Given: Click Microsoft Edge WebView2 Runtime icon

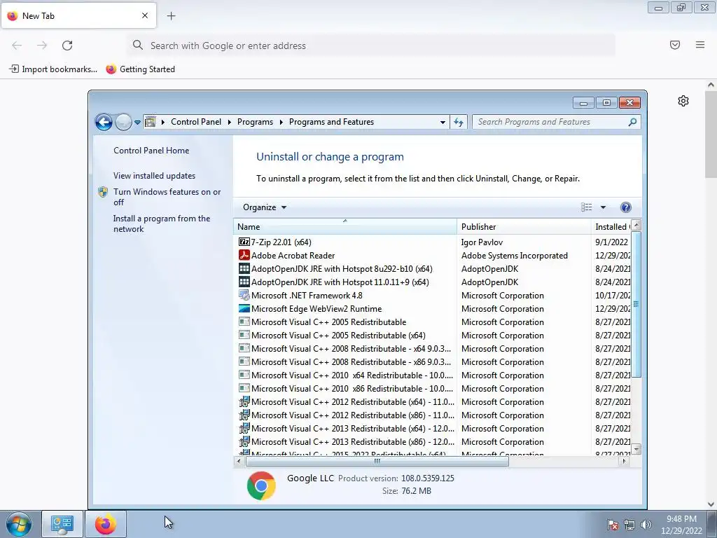Looking at the screenshot, I should pyautogui.click(x=244, y=308).
